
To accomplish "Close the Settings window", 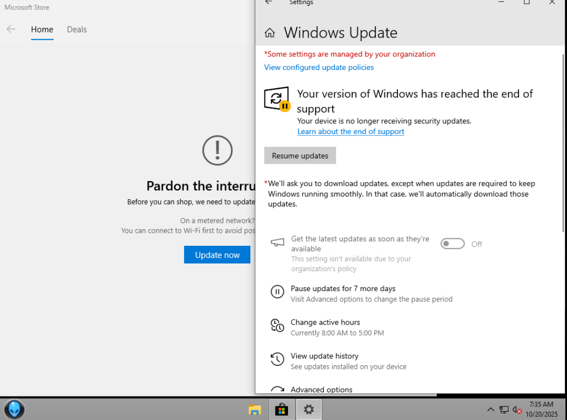I will (x=552, y=2).
